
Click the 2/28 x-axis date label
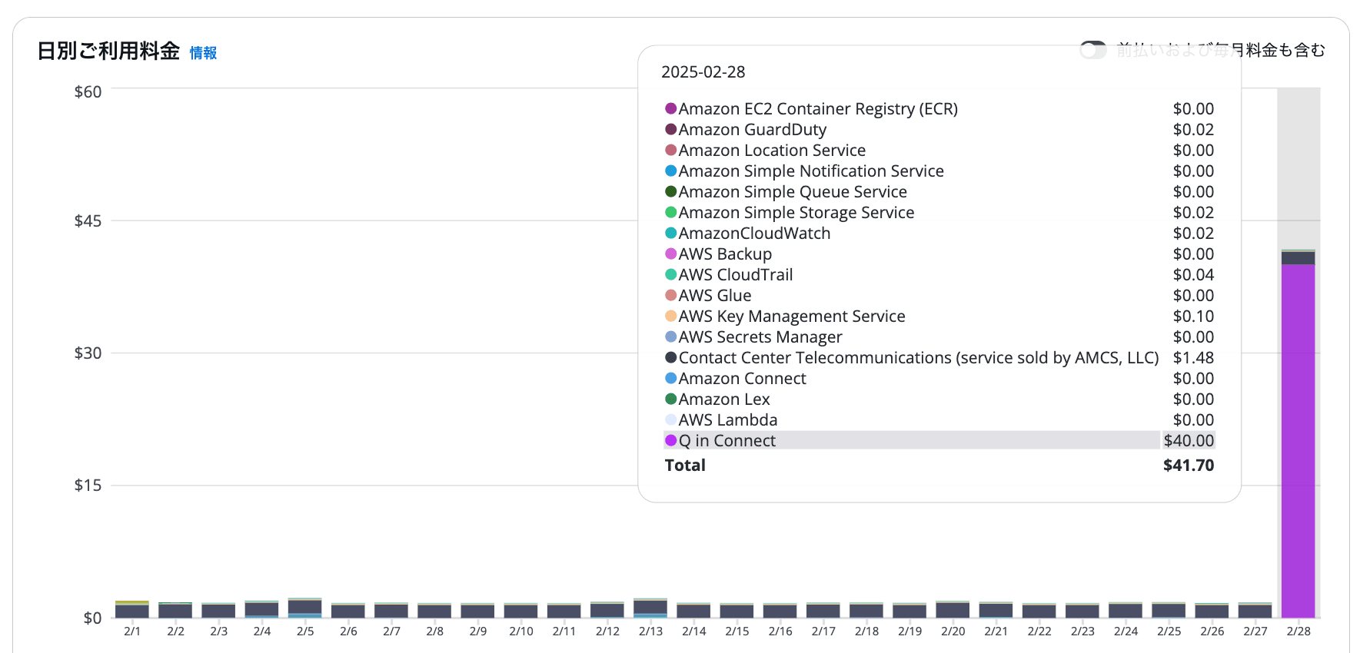coord(1299,631)
